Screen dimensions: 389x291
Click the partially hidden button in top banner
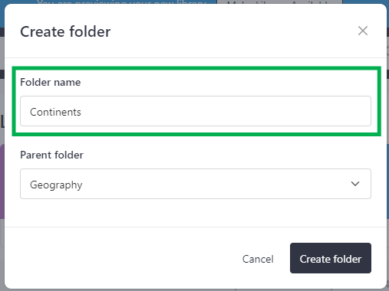coord(279,2)
